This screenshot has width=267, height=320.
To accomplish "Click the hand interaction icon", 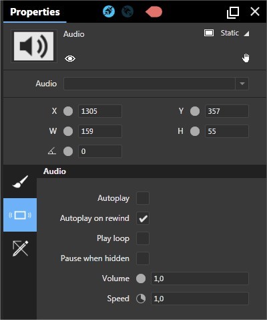I will click(246, 58).
